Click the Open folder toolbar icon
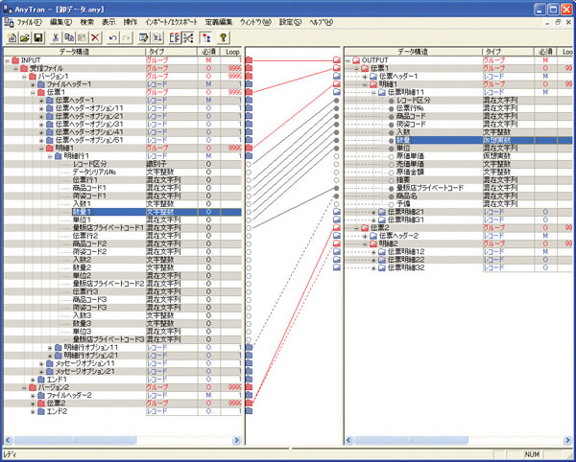The image size is (576, 462). click(25, 37)
